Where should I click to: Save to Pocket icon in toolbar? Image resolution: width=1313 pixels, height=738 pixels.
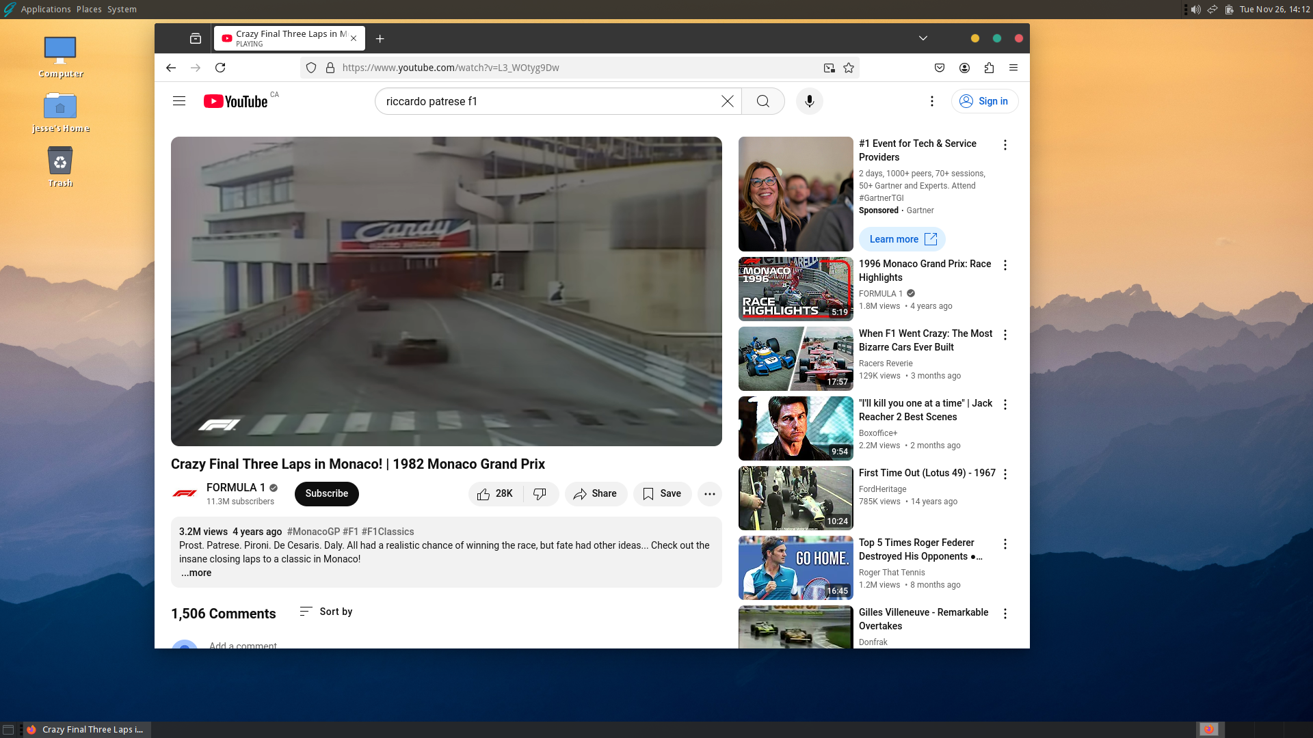click(940, 68)
